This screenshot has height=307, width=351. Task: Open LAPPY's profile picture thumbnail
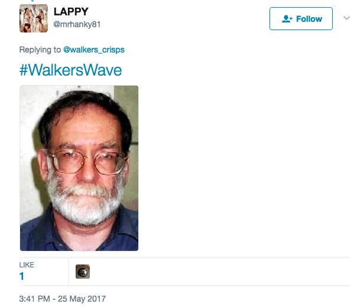coord(34,18)
